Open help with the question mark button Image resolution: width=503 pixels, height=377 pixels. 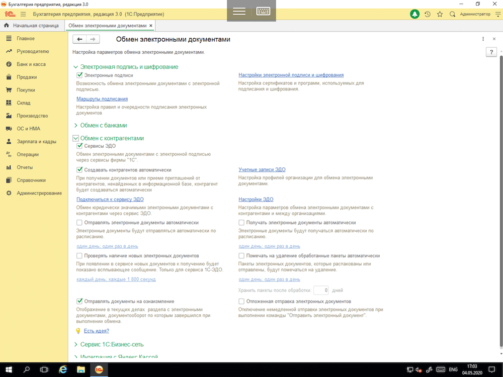tap(491, 52)
